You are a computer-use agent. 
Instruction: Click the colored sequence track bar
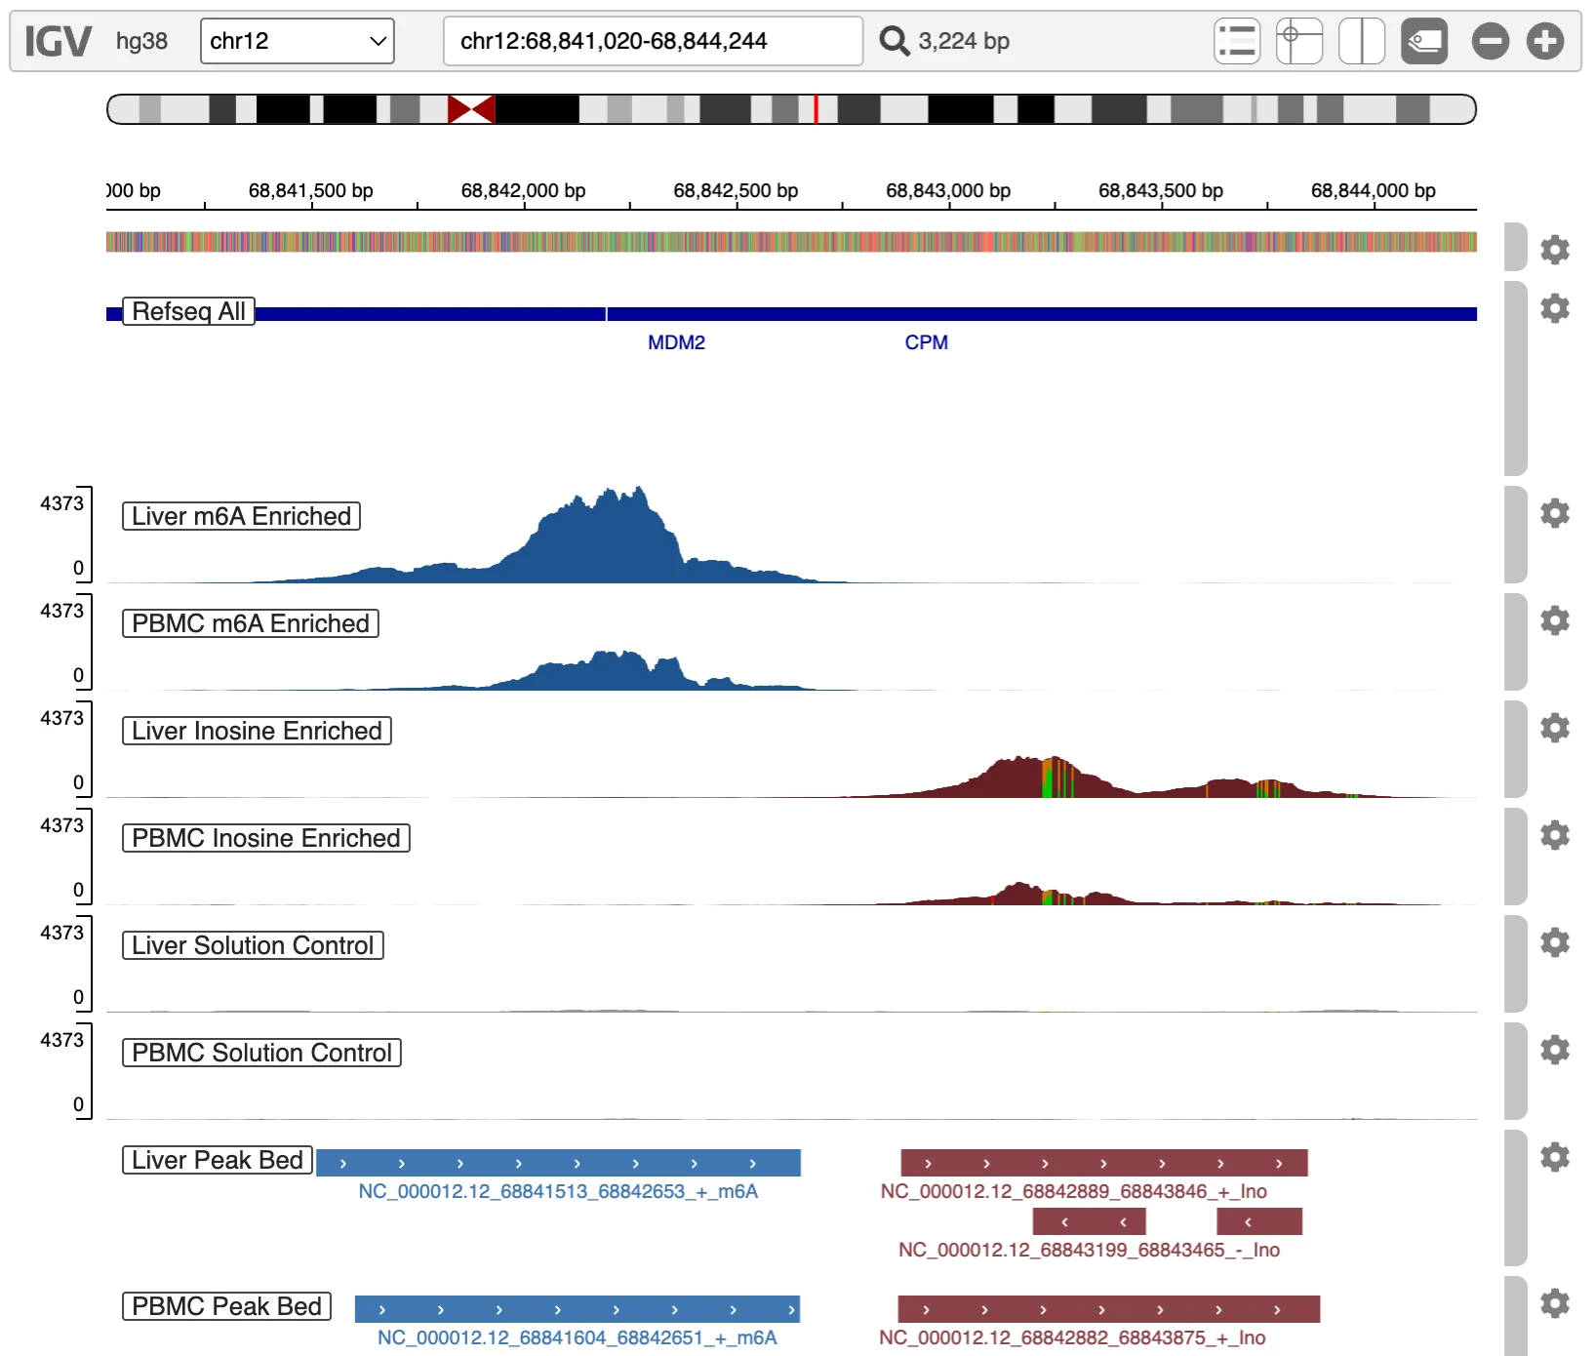(x=790, y=242)
